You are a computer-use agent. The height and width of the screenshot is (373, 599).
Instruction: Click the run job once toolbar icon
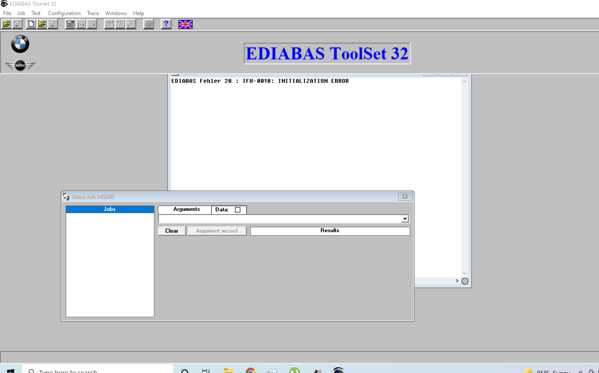(81, 24)
